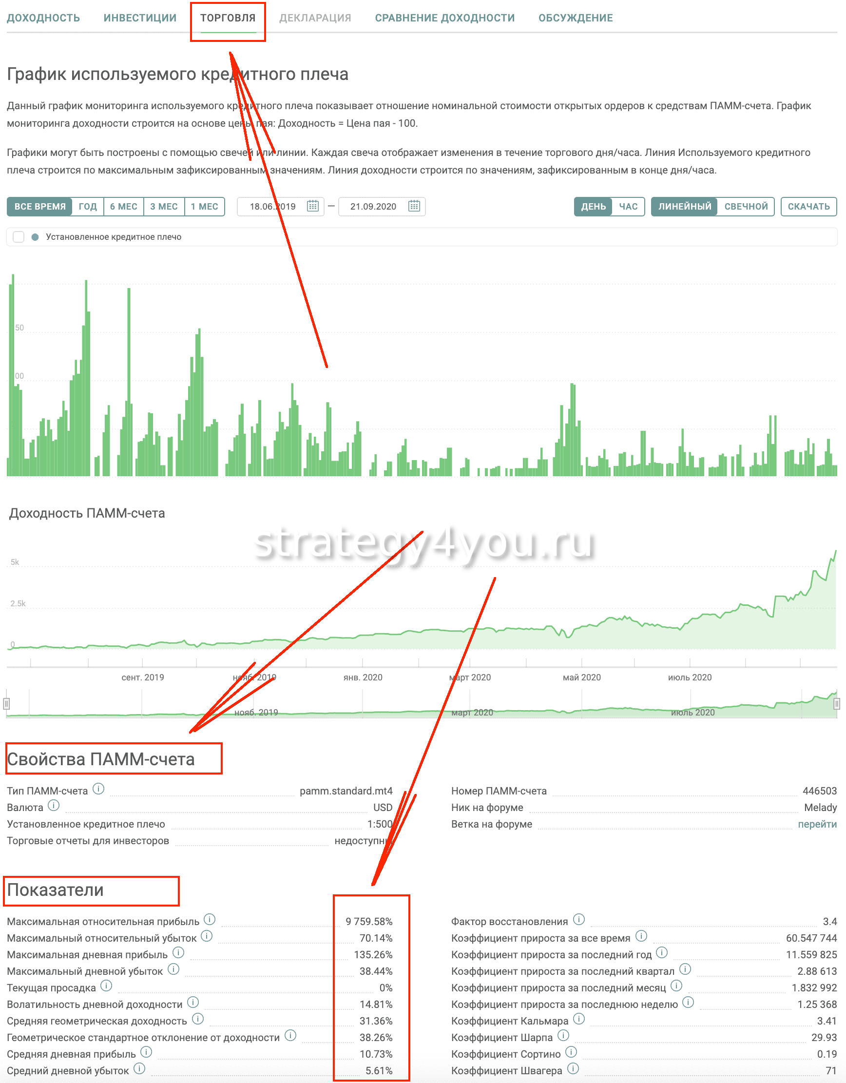Show info for Текущая просадка
The height and width of the screenshot is (1083, 846).
click(x=106, y=986)
